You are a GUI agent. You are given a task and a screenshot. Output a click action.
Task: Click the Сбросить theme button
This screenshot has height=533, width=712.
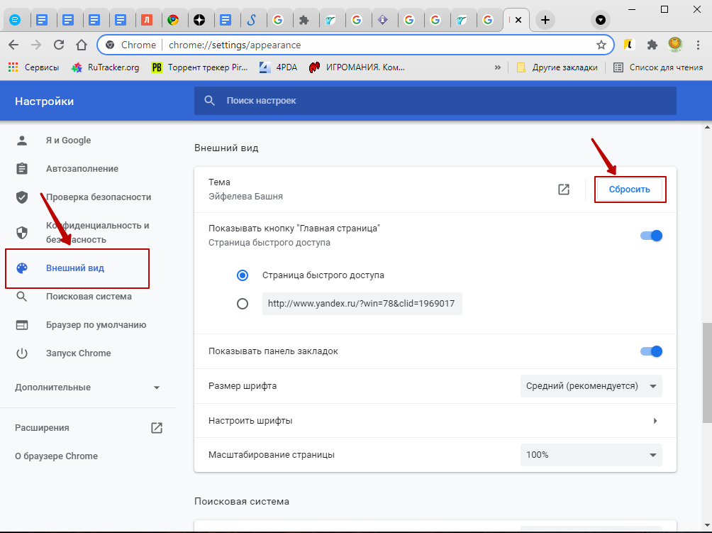(629, 189)
